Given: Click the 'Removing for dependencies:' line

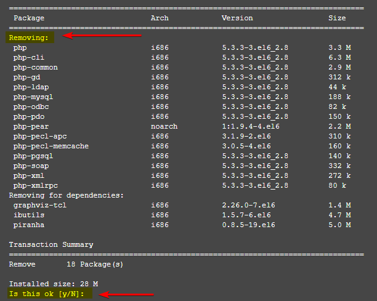Looking at the screenshot, I should pyautogui.click(x=67, y=195).
